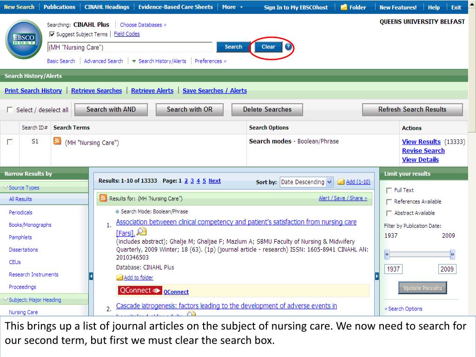Image resolution: width=476 pixels, height=357 pixels.
Task: Open Publications menu item
Action: [x=59, y=7]
